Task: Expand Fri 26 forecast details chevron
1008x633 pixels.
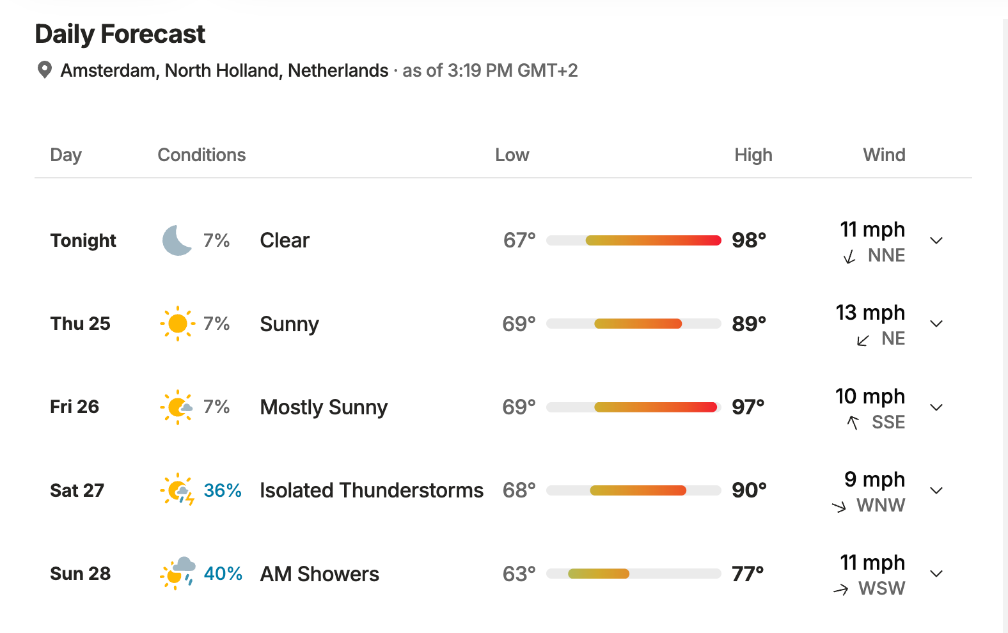Action: [936, 407]
